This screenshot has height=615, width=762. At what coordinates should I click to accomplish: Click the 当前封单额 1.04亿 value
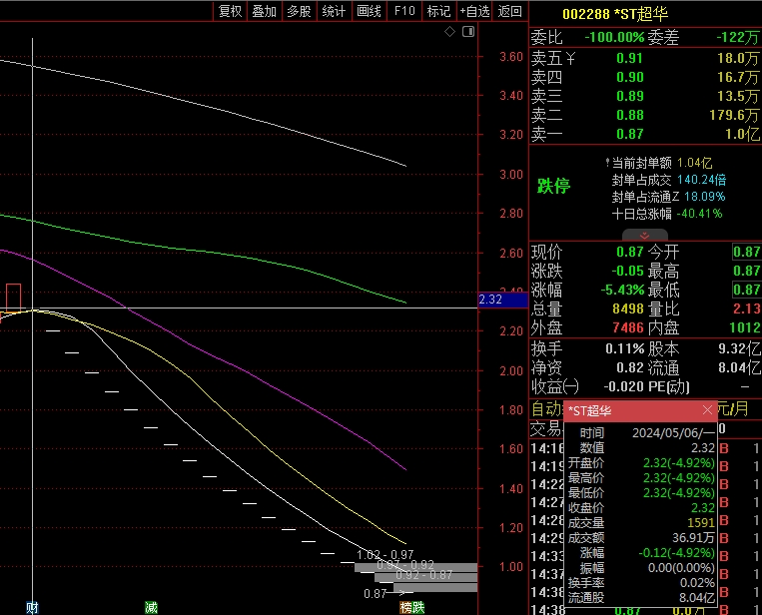pos(694,163)
